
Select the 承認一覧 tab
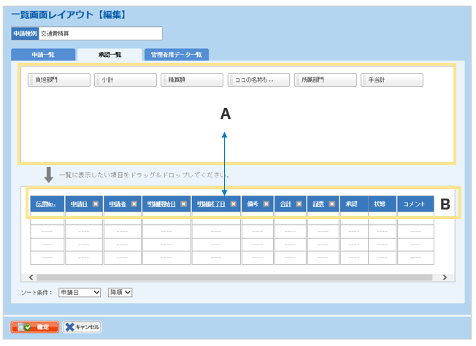[x=110, y=55]
